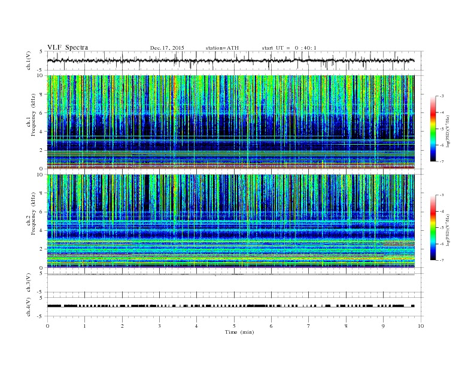Click the '10' tick on the time axis
The height and width of the screenshot is (366, 474).
point(421,326)
